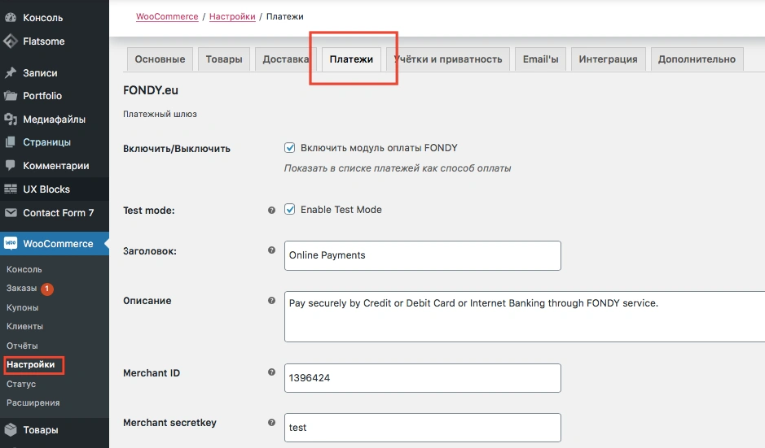Screen dimensions: 765x448
Task: Open Купоны in WooCommerce submenu
Action: pyautogui.click(x=23, y=307)
